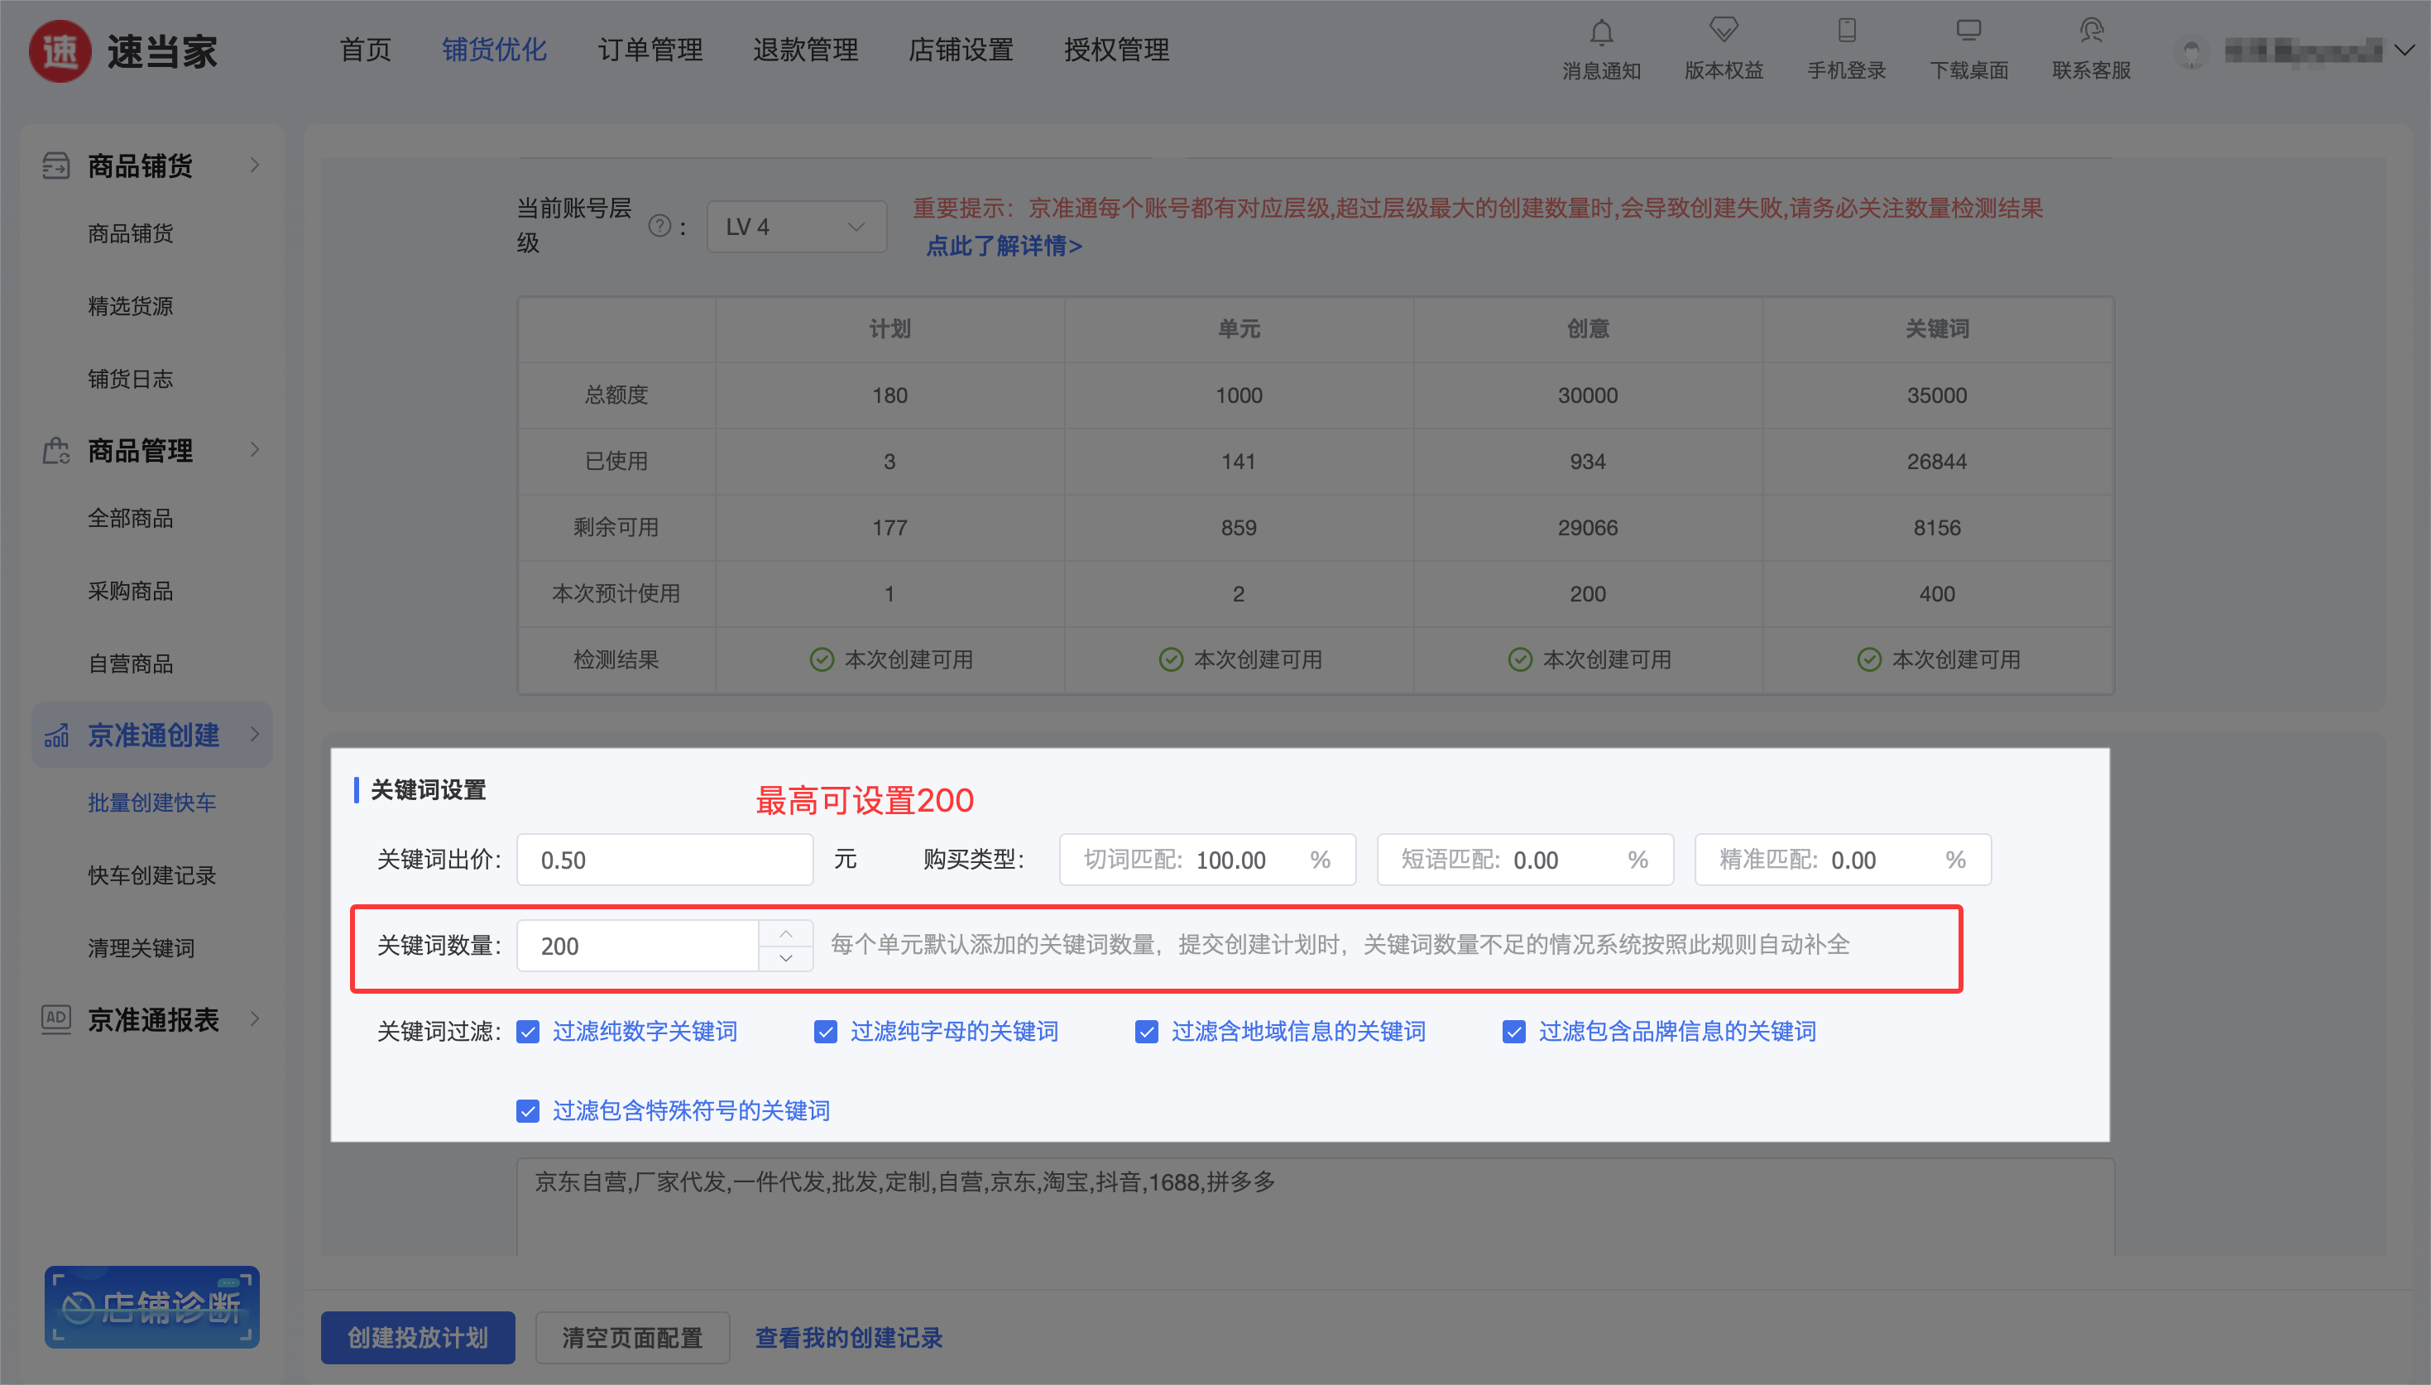The width and height of the screenshot is (2431, 1385).
Task: Open the 点此了解详情 link
Action: [x=1004, y=247]
